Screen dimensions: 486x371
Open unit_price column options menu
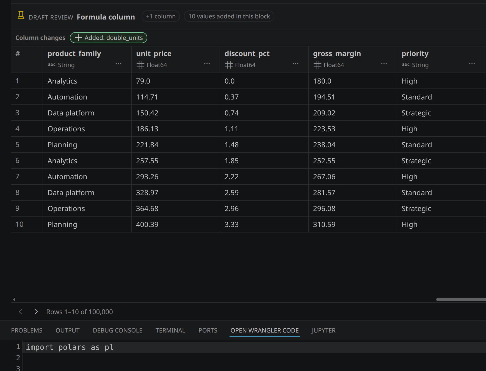point(207,64)
